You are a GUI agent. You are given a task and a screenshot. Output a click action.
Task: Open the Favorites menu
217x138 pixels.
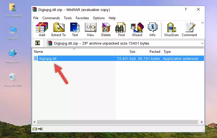click(82, 18)
